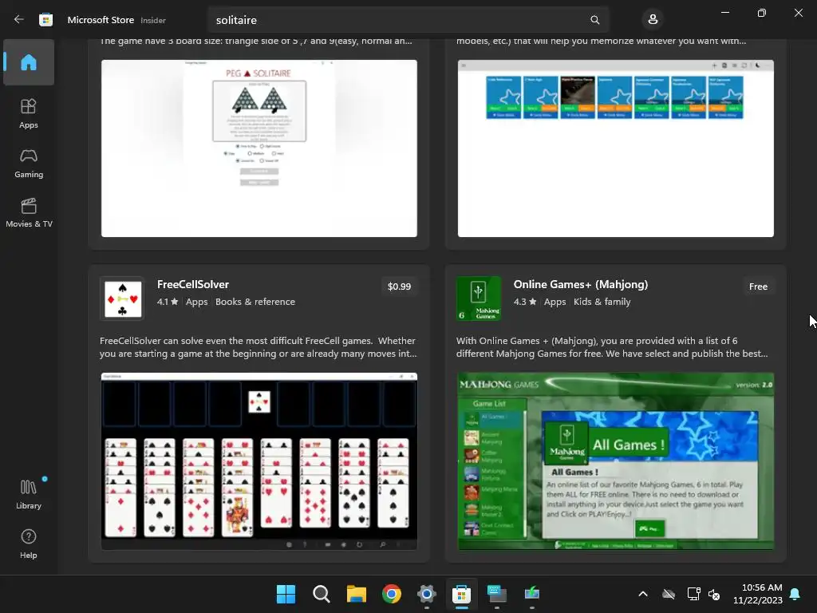The image size is (817, 613).
Task: Open the Library in sidebar
Action: tap(29, 494)
